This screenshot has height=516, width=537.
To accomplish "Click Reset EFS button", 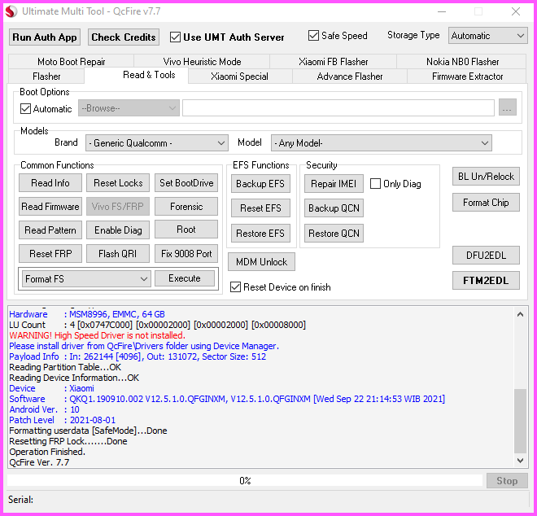I will [x=260, y=208].
